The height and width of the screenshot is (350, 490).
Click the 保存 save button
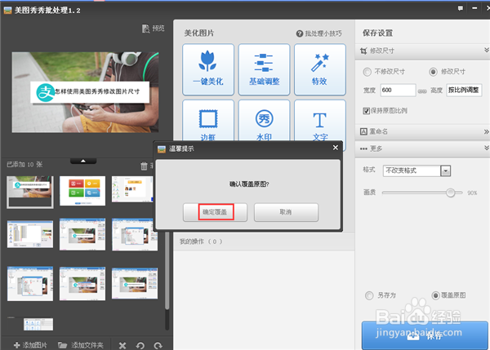[x=425, y=335]
